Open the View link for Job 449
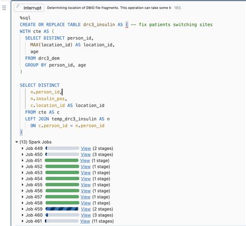The width and height of the screenshot is (246, 226). 86,148
